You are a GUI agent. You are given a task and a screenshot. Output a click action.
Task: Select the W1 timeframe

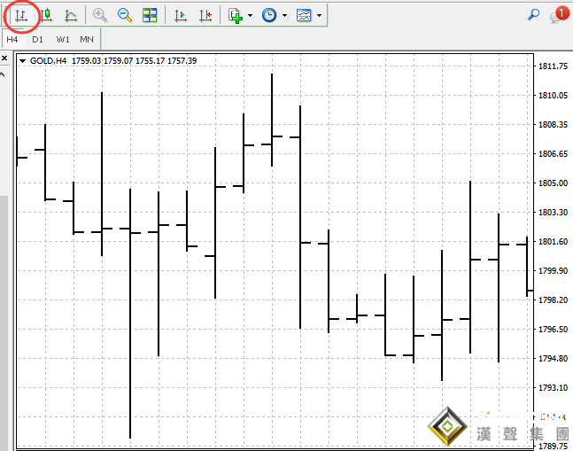tap(63, 40)
